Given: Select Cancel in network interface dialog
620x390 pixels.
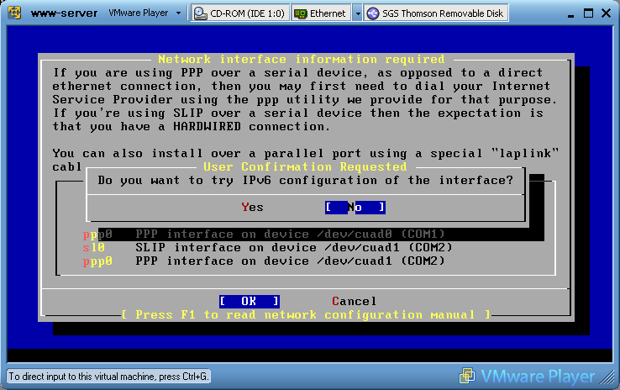Looking at the screenshot, I should 354,302.
